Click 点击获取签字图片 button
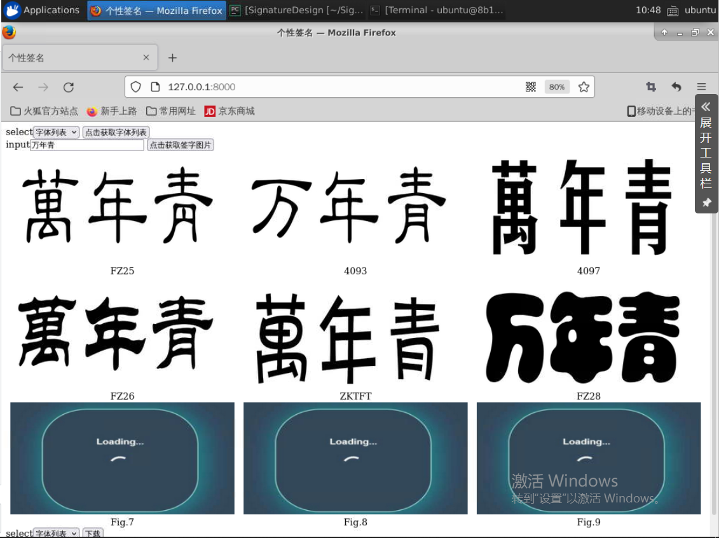The image size is (719, 538). click(x=181, y=145)
